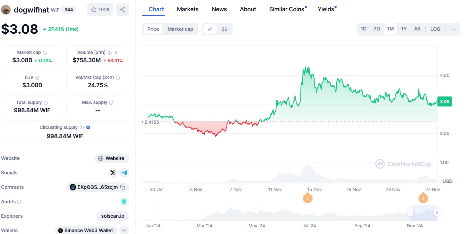Click the audit shield icon

pos(124,202)
